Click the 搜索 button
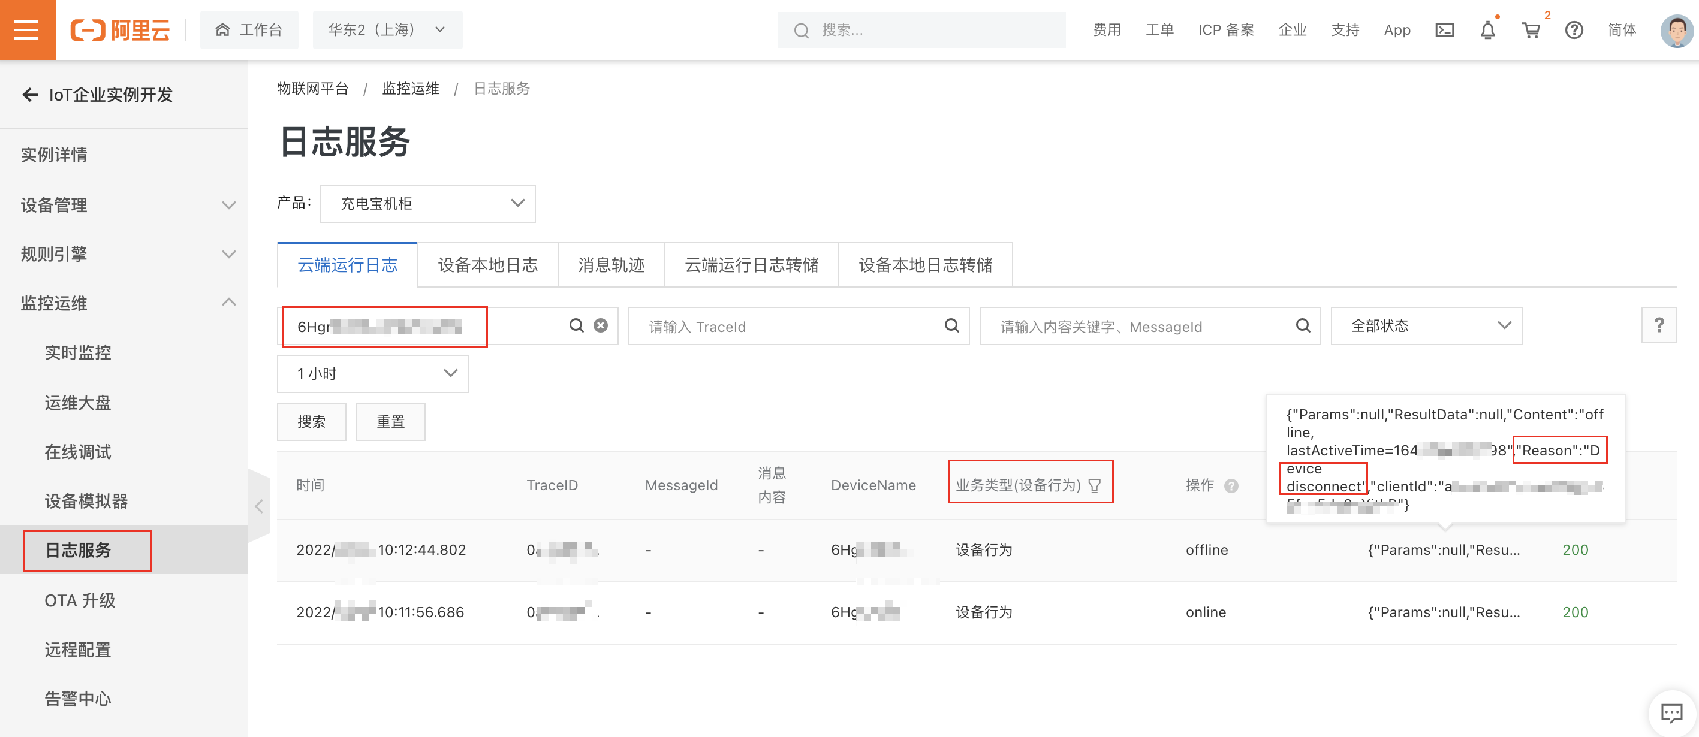Viewport: 1699px width, 737px height. click(311, 422)
